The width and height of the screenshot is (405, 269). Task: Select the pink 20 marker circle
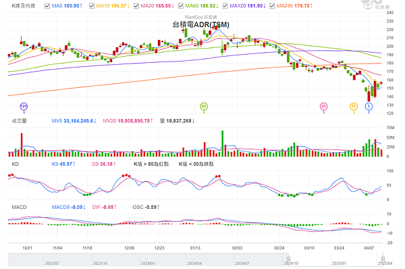323,106
